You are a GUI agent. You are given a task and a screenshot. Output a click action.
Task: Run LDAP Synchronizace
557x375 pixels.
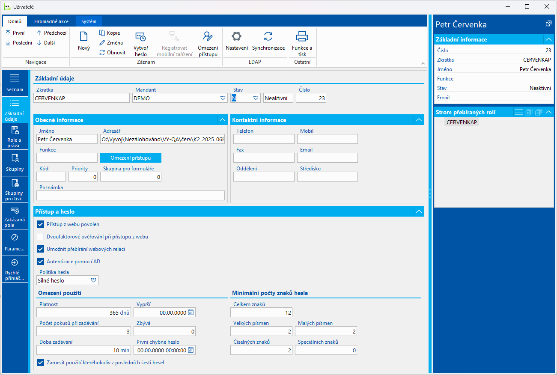(x=268, y=42)
